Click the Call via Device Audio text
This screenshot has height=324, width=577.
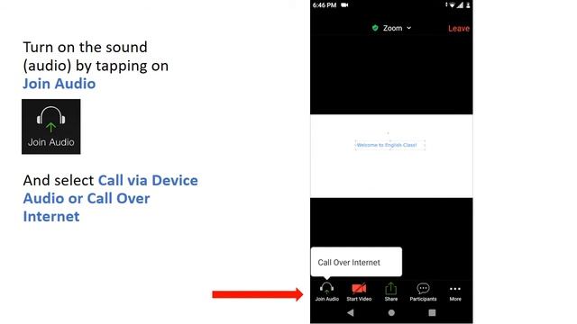(110, 189)
